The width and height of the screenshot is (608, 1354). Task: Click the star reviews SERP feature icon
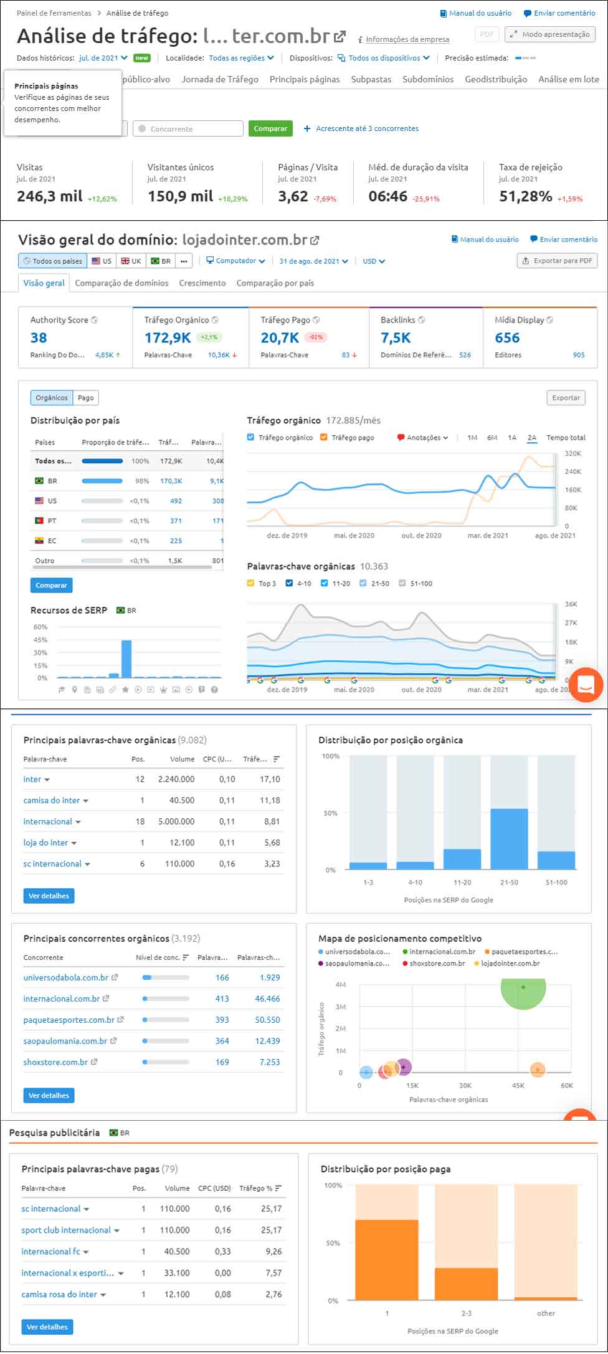point(125,690)
